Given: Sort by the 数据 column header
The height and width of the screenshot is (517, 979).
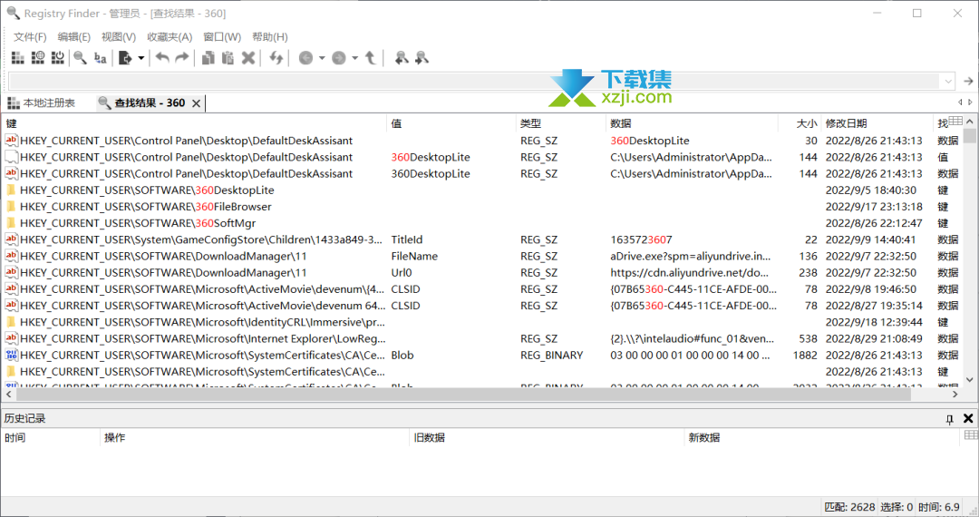Looking at the screenshot, I should (x=692, y=123).
